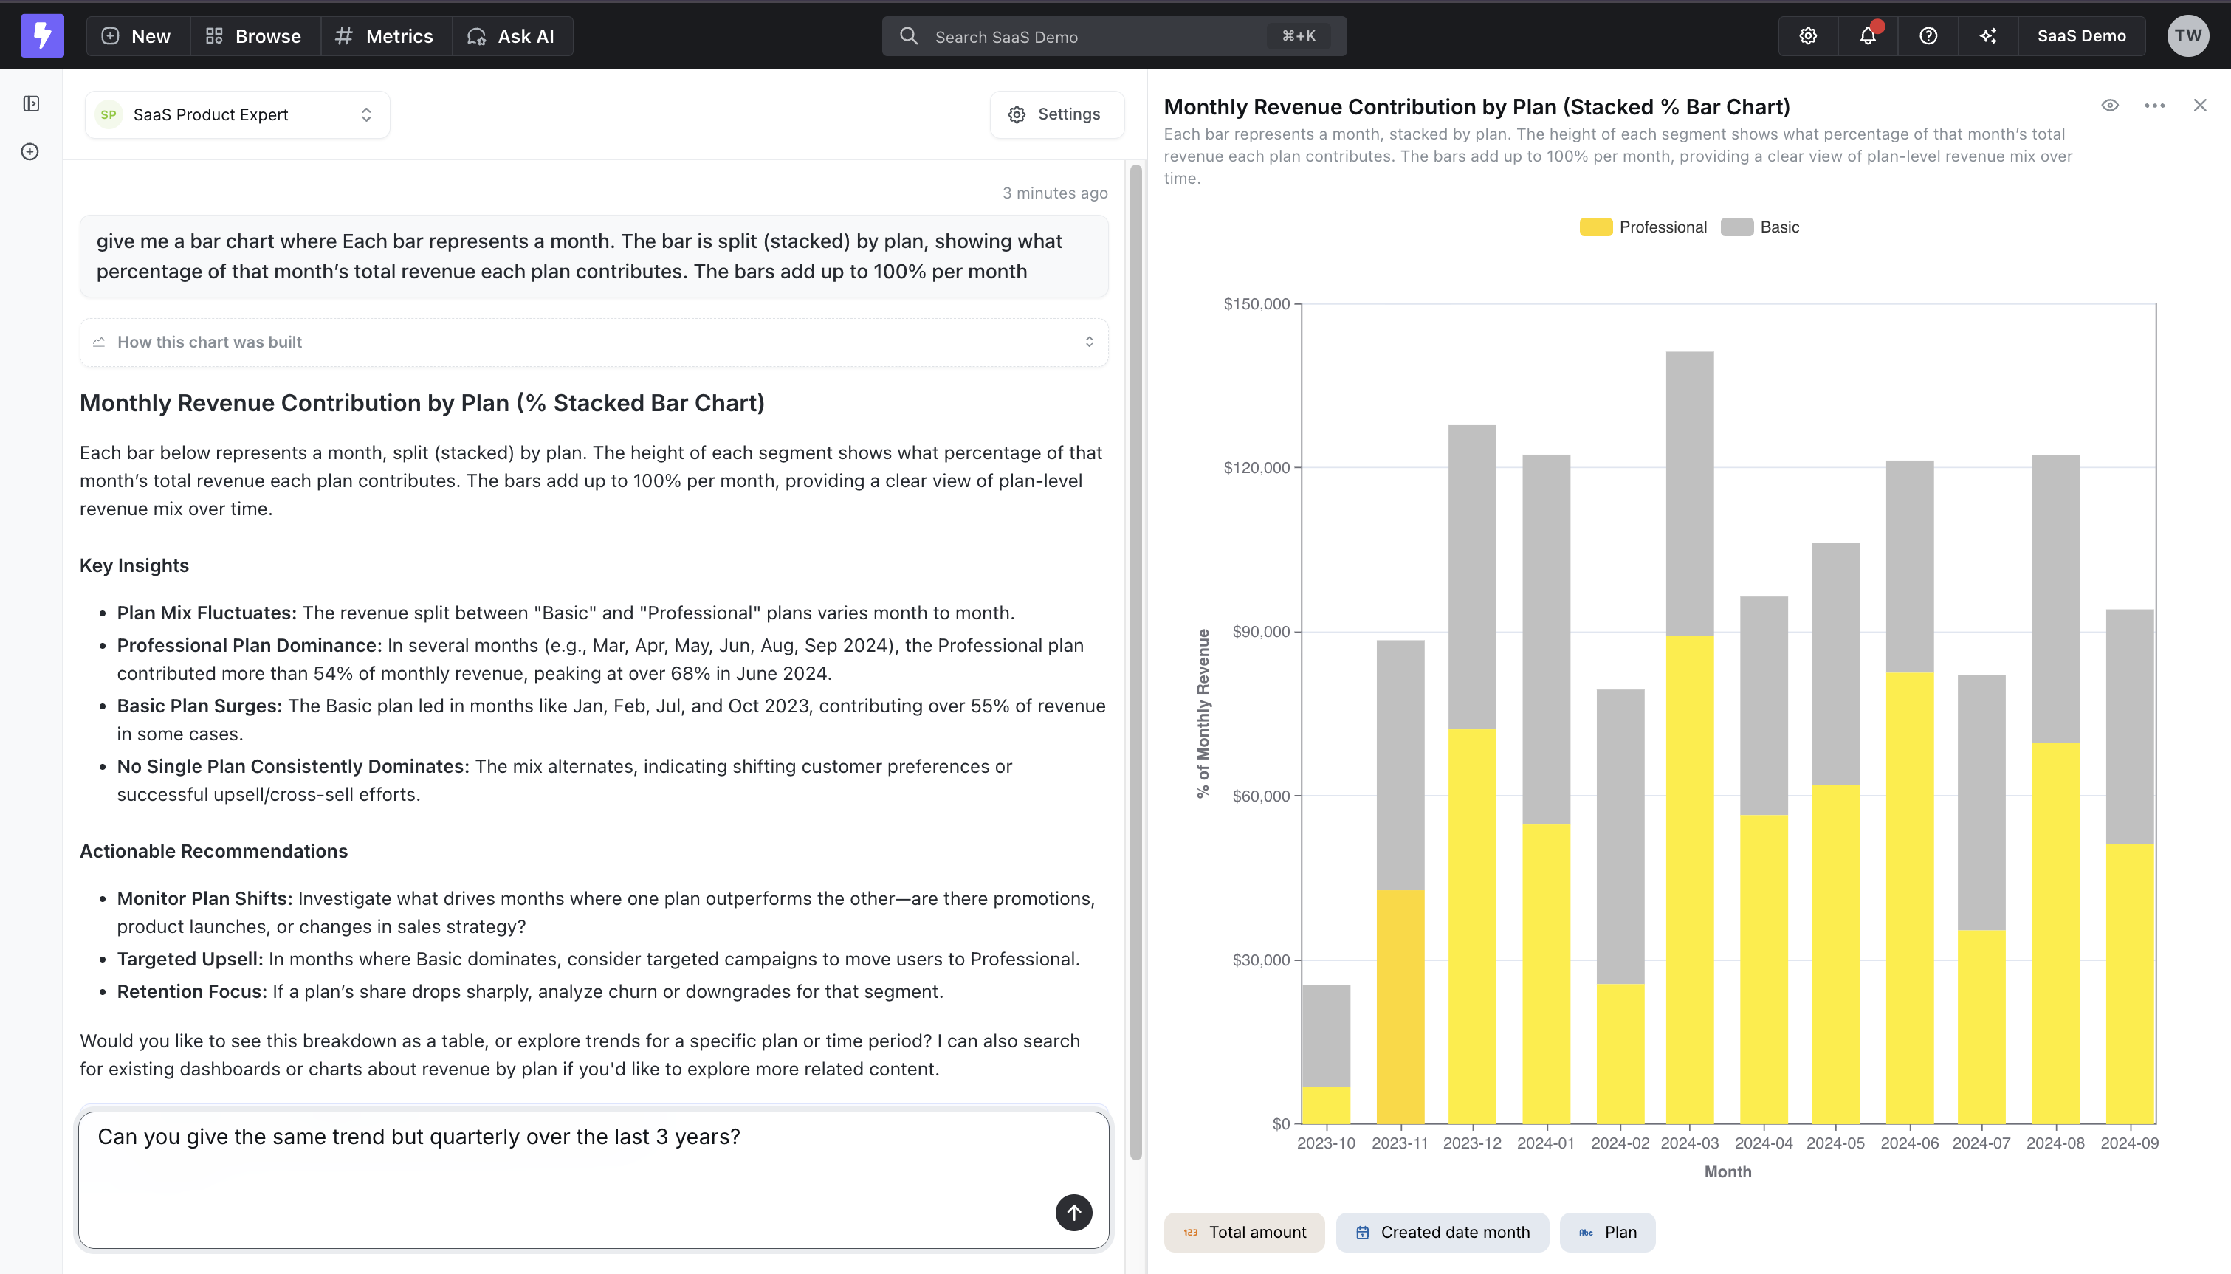
Task: Click the app logo lightning icon
Action: (41, 35)
